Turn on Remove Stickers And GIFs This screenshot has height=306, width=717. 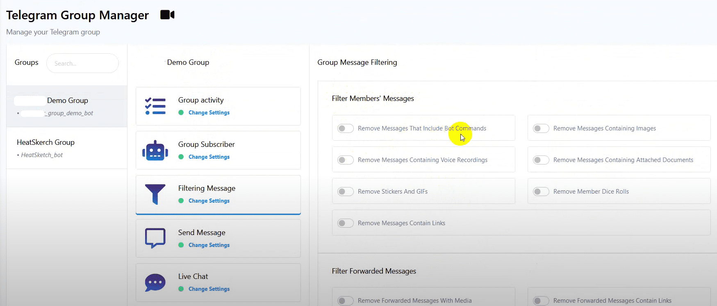pyautogui.click(x=345, y=192)
